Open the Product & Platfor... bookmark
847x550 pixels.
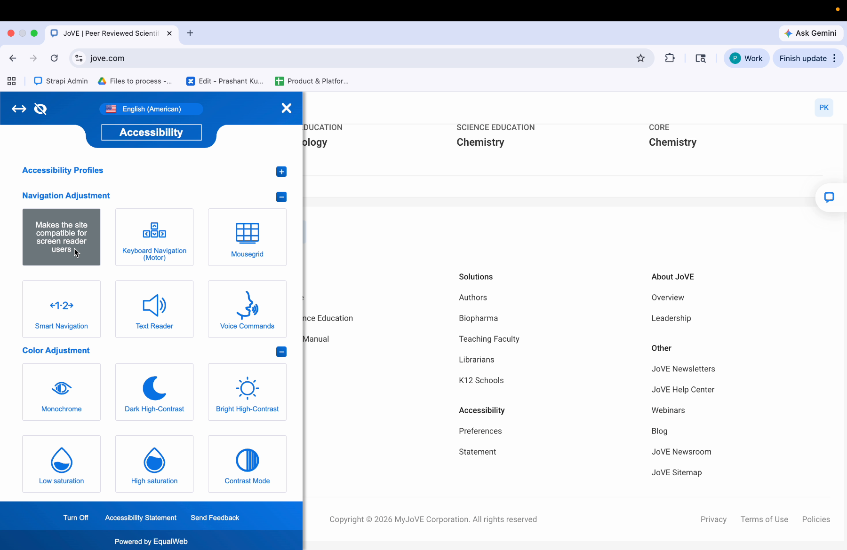(312, 81)
